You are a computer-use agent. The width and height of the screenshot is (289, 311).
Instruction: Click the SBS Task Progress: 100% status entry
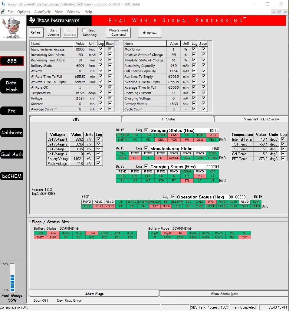pyautogui.click(x=210, y=307)
